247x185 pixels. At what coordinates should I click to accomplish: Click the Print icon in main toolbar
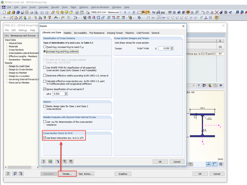point(32,12)
